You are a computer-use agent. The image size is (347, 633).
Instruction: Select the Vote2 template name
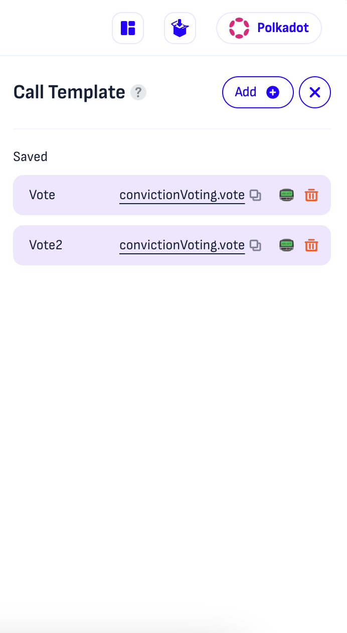(x=46, y=245)
